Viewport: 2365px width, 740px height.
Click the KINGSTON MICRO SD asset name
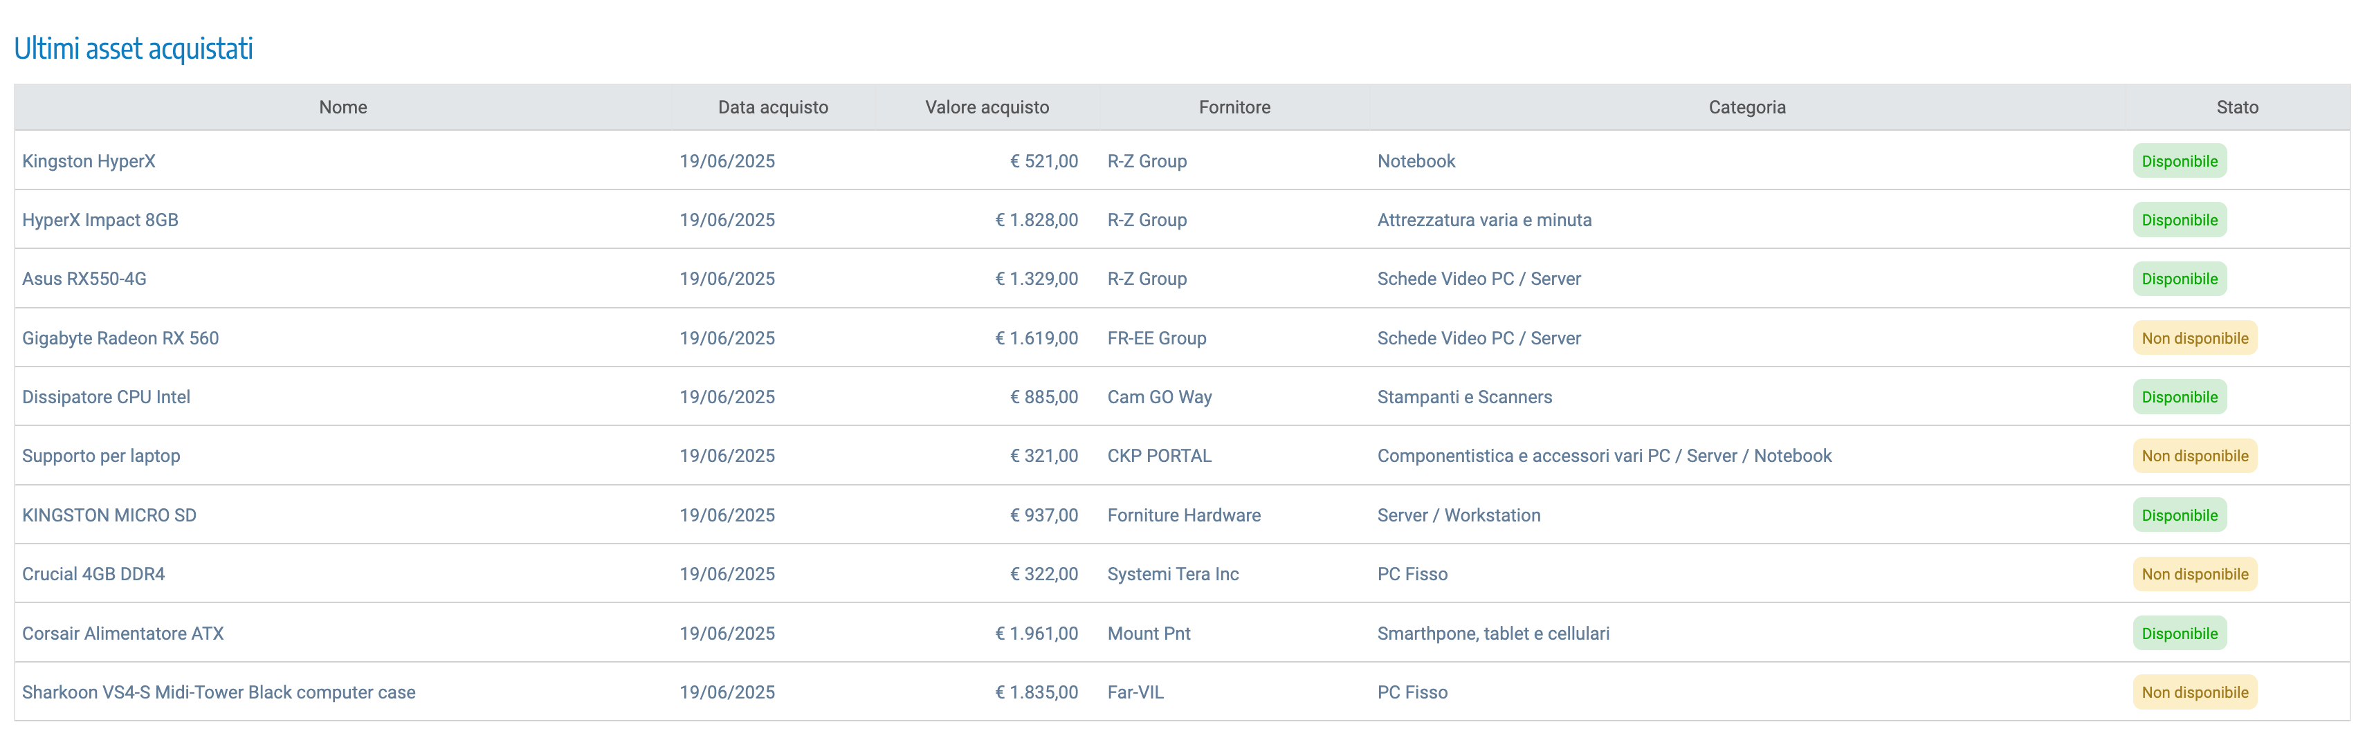(109, 515)
